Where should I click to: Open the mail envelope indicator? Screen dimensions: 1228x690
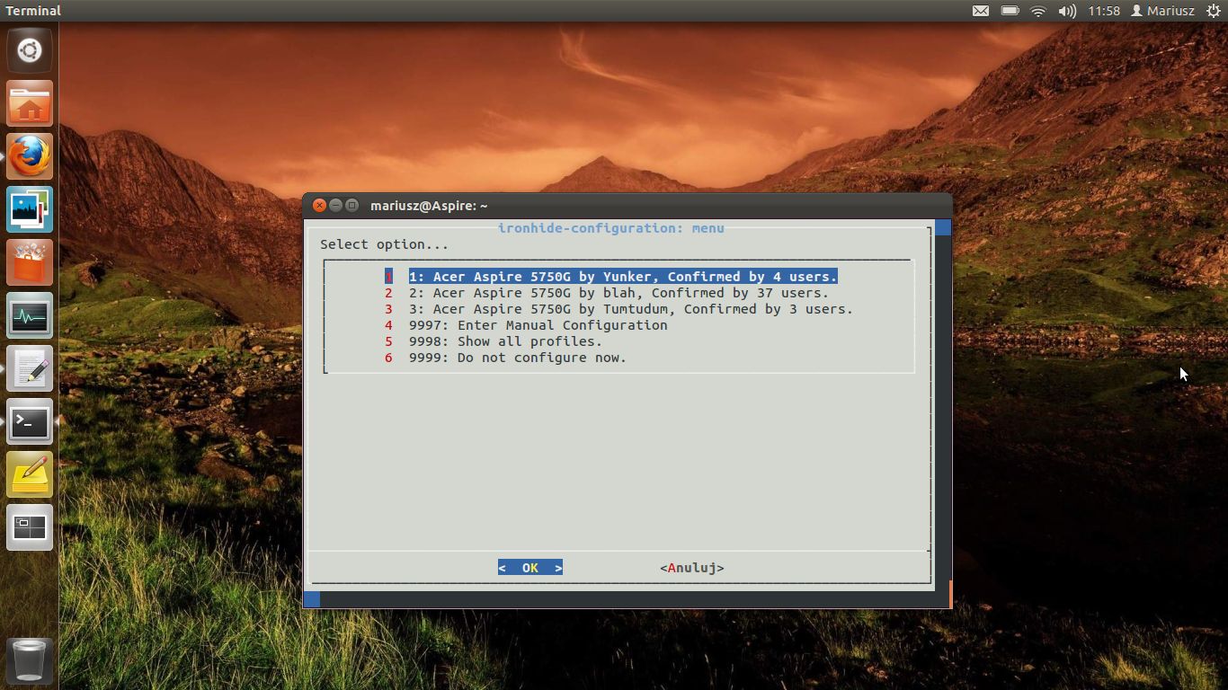[981, 11]
